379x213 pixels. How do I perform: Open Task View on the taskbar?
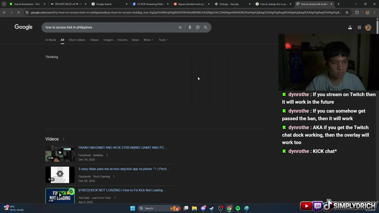tap(186, 208)
